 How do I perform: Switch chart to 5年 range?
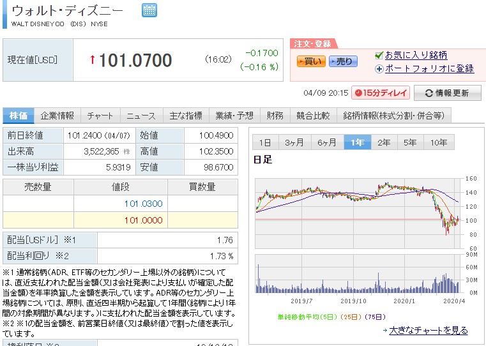tap(410, 142)
